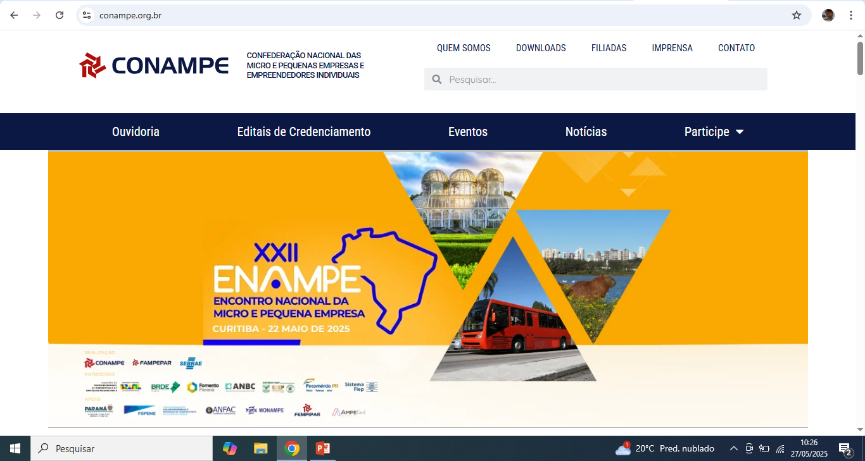Open PowerPoint from the taskbar

click(323, 448)
